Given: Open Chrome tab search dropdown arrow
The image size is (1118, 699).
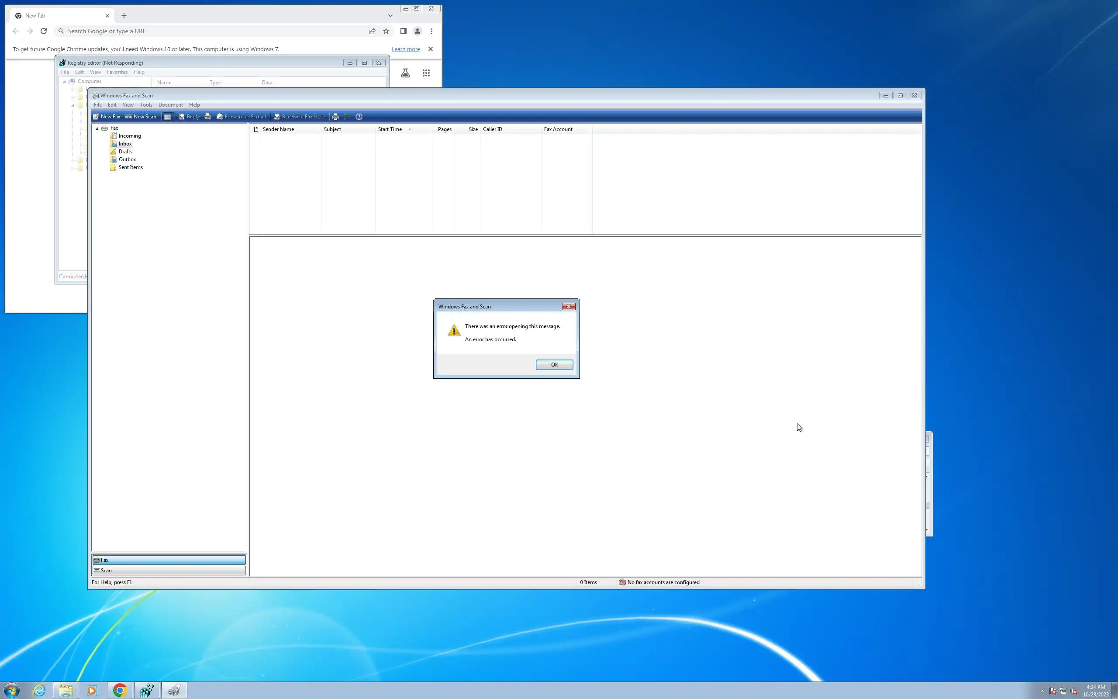Looking at the screenshot, I should pos(390,16).
